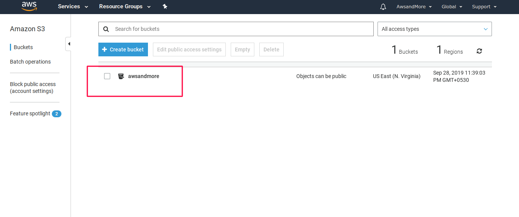Tick the awsandmore bucket checkbox
This screenshot has height=217, width=519.
[x=107, y=76]
